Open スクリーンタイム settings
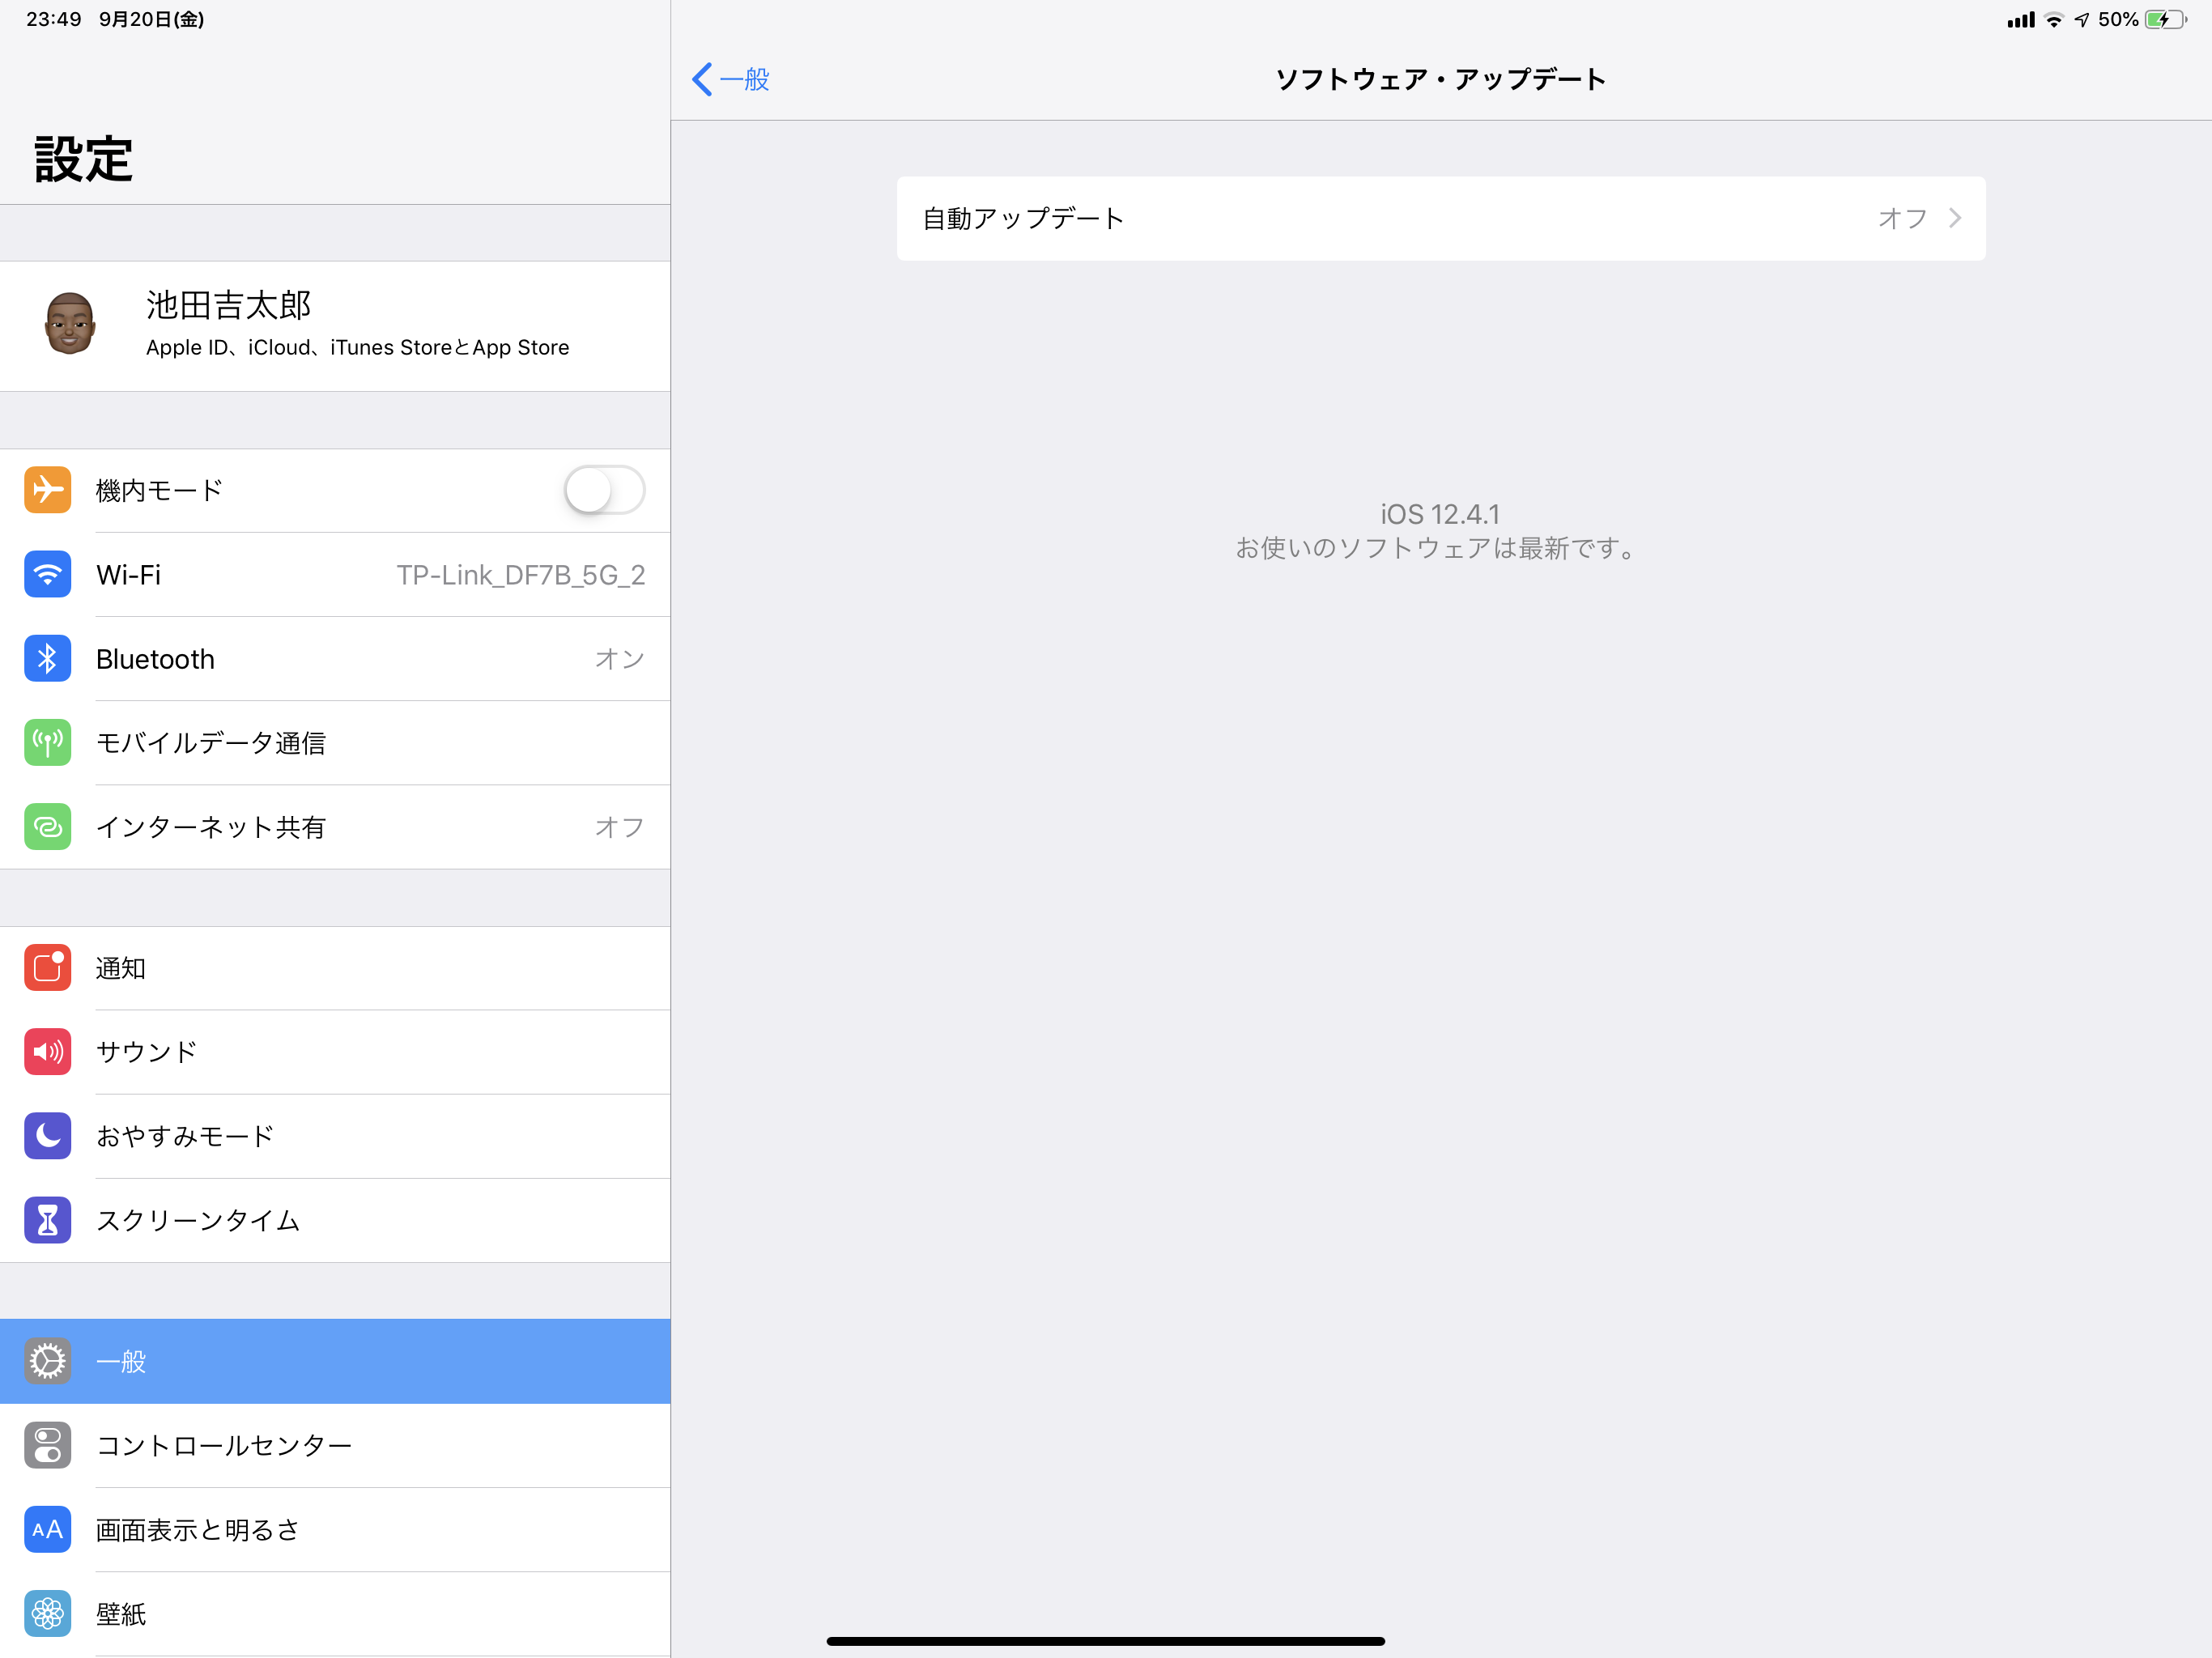2212x1658 pixels. 335,1220
